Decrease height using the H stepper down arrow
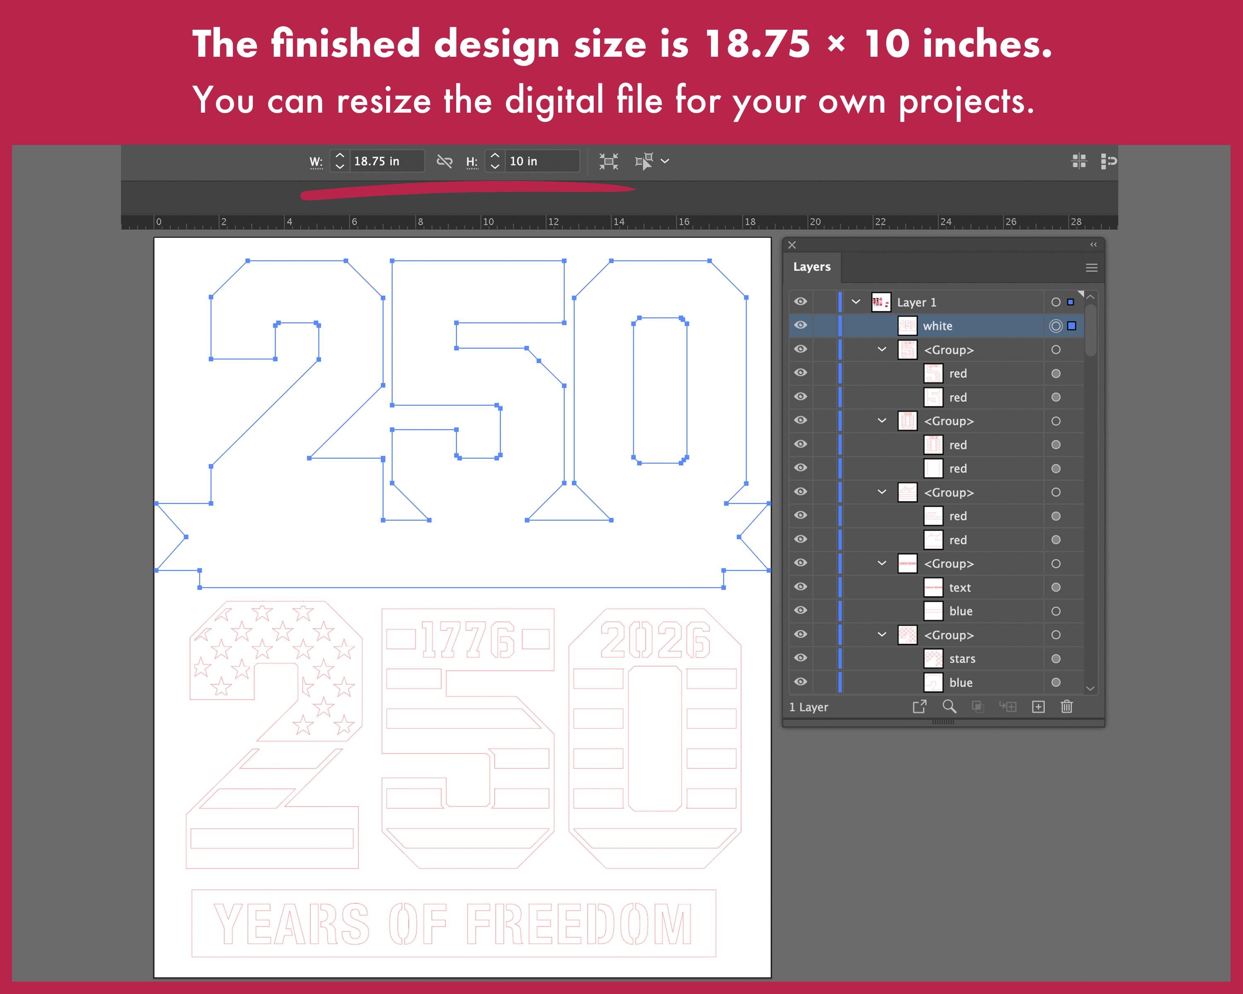 [495, 166]
